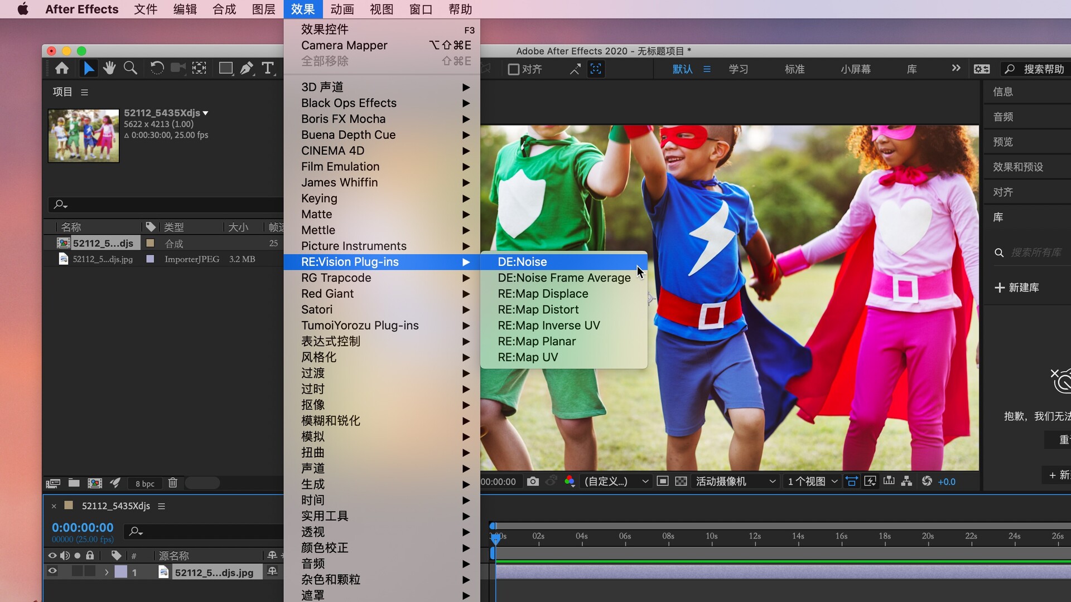Click the project search field
This screenshot has width=1071, height=602.
[166, 205]
